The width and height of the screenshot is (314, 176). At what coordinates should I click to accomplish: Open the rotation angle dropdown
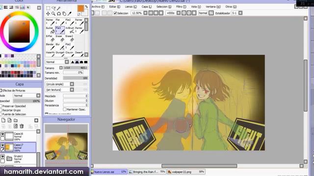click(179, 13)
